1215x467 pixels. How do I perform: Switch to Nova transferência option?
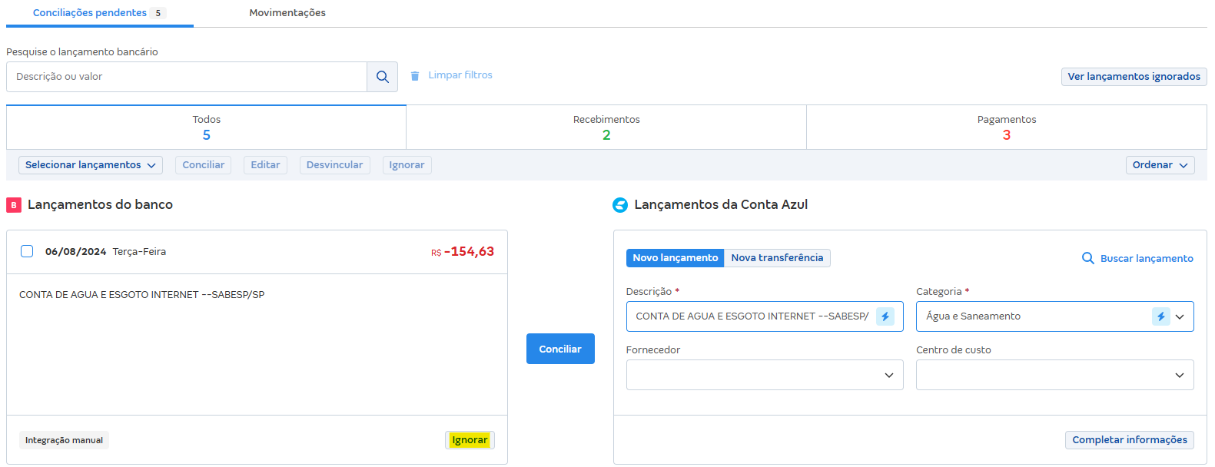coord(777,258)
